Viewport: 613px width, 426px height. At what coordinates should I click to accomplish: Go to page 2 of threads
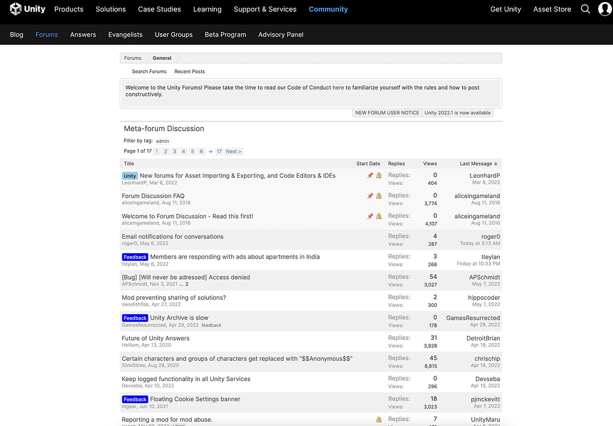(165, 151)
